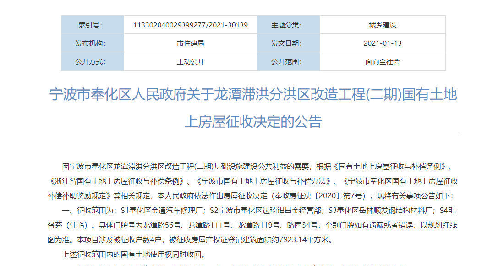Select the 面向全社会 value cell
This screenshot has height=266, width=482.
(383, 61)
